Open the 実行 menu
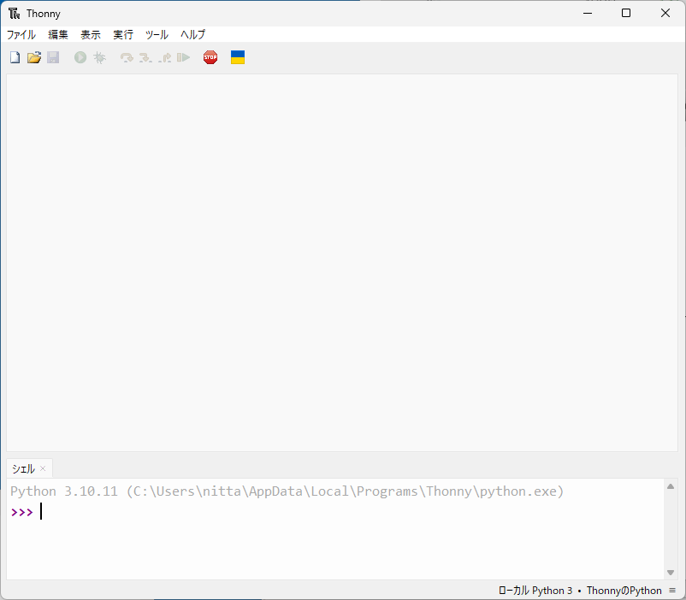 (123, 35)
